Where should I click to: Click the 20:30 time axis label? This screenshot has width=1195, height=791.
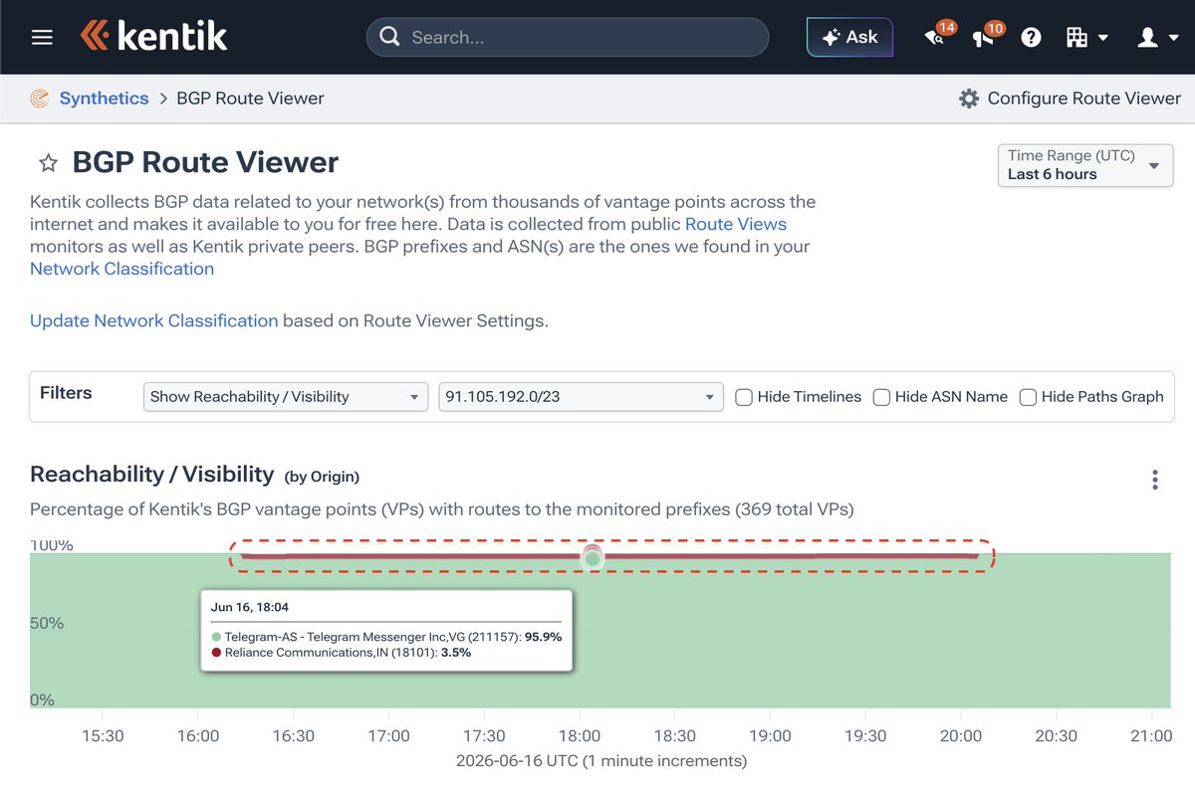[x=1056, y=736]
